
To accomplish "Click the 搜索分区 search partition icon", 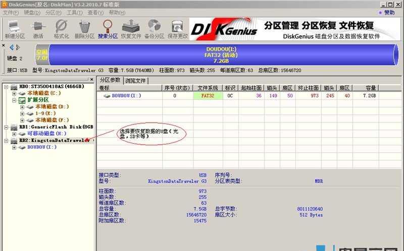I will (x=108, y=29).
